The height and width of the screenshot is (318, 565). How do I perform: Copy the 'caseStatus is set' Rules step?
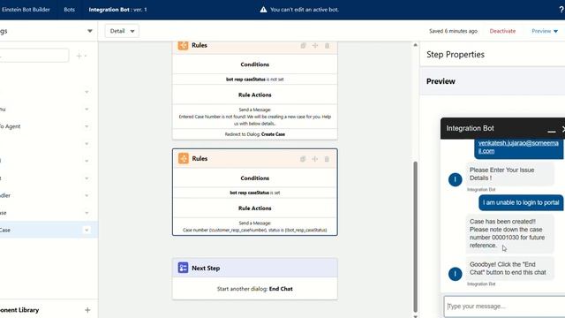pos(303,159)
